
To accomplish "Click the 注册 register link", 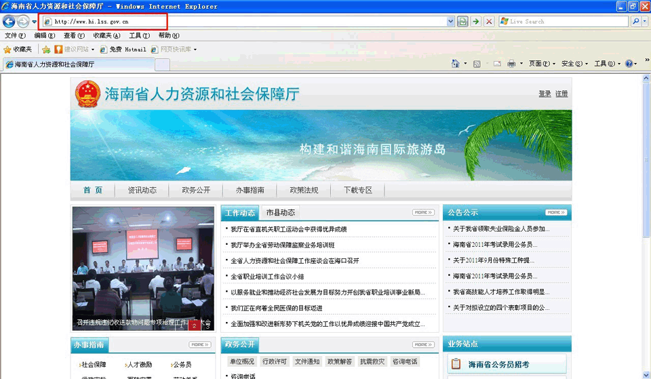I will [561, 94].
